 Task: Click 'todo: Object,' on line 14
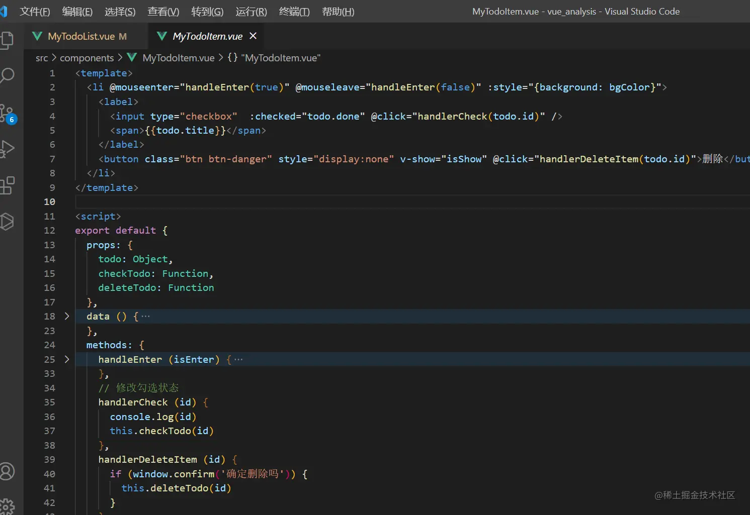[x=135, y=259]
